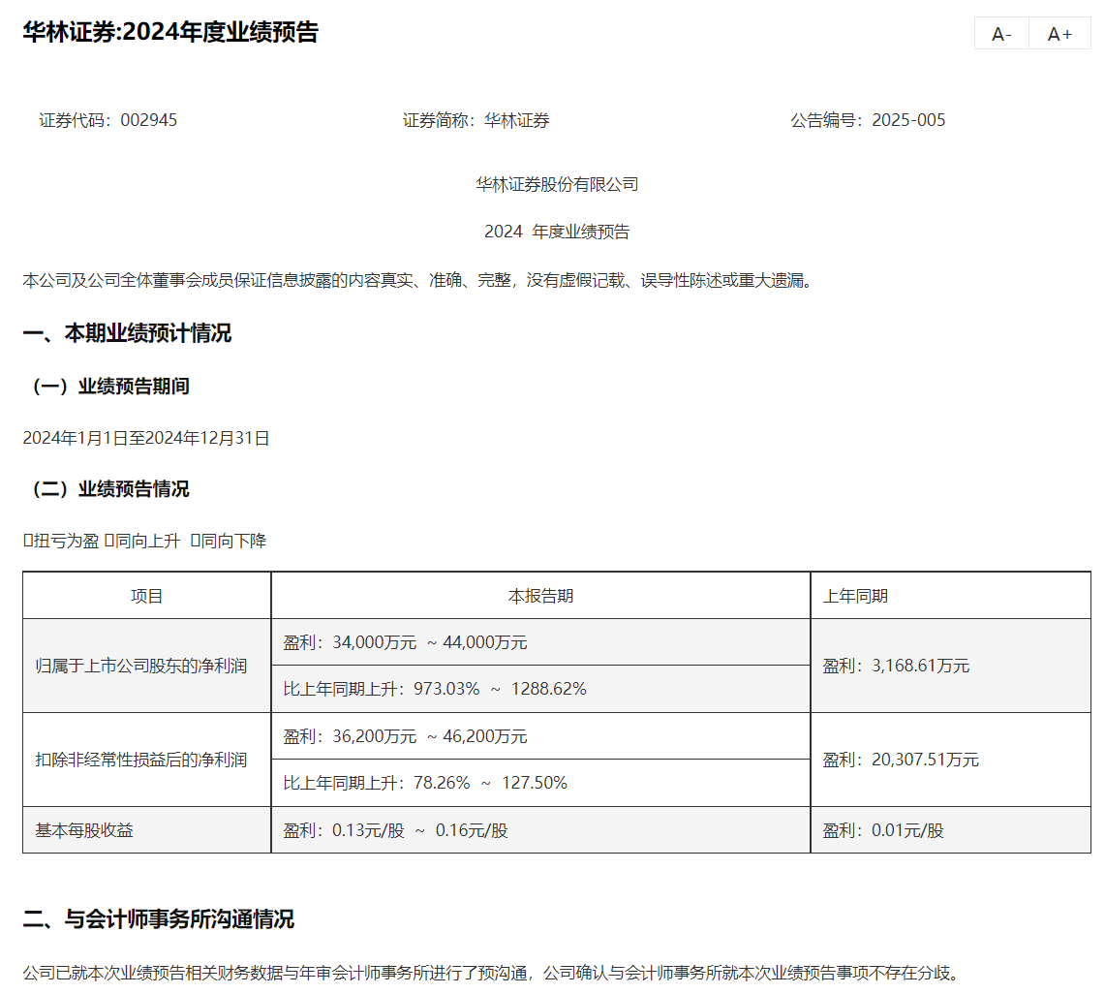This screenshot has width=1105, height=994.
Task: Select the 公告编号：2025-005 text
Action: (x=868, y=120)
